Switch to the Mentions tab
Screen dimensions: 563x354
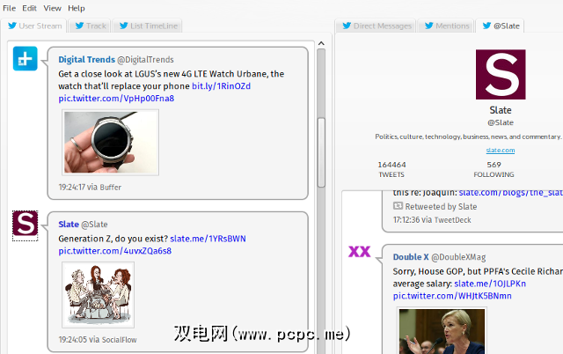click(x=446, y=26)
